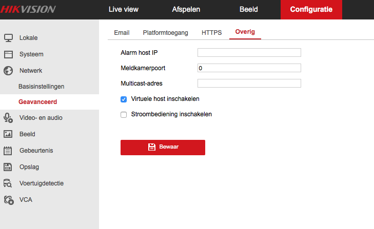
Task: Switch to the HTTPS tab
Action: [211, 33]
